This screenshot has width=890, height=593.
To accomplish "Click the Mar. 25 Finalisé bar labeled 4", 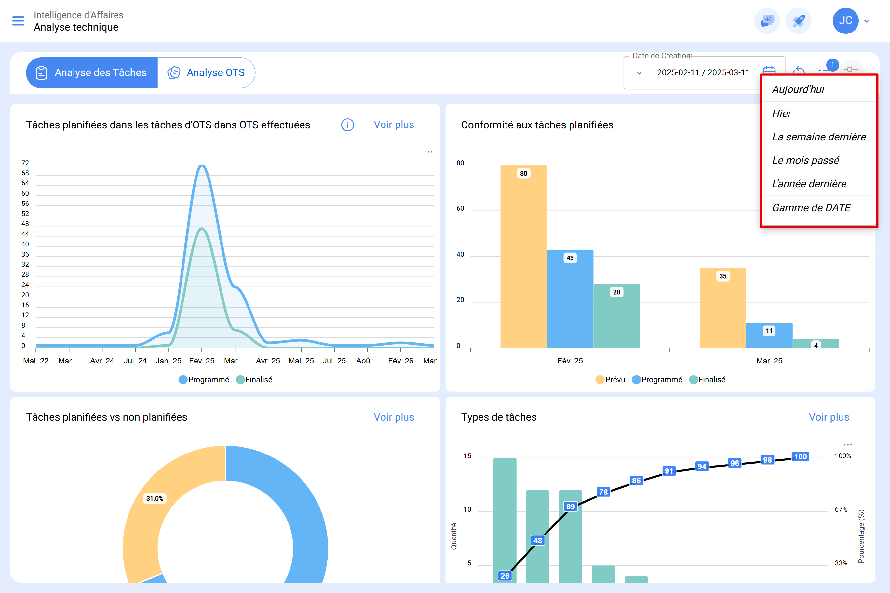I will (x=816, y=343).
